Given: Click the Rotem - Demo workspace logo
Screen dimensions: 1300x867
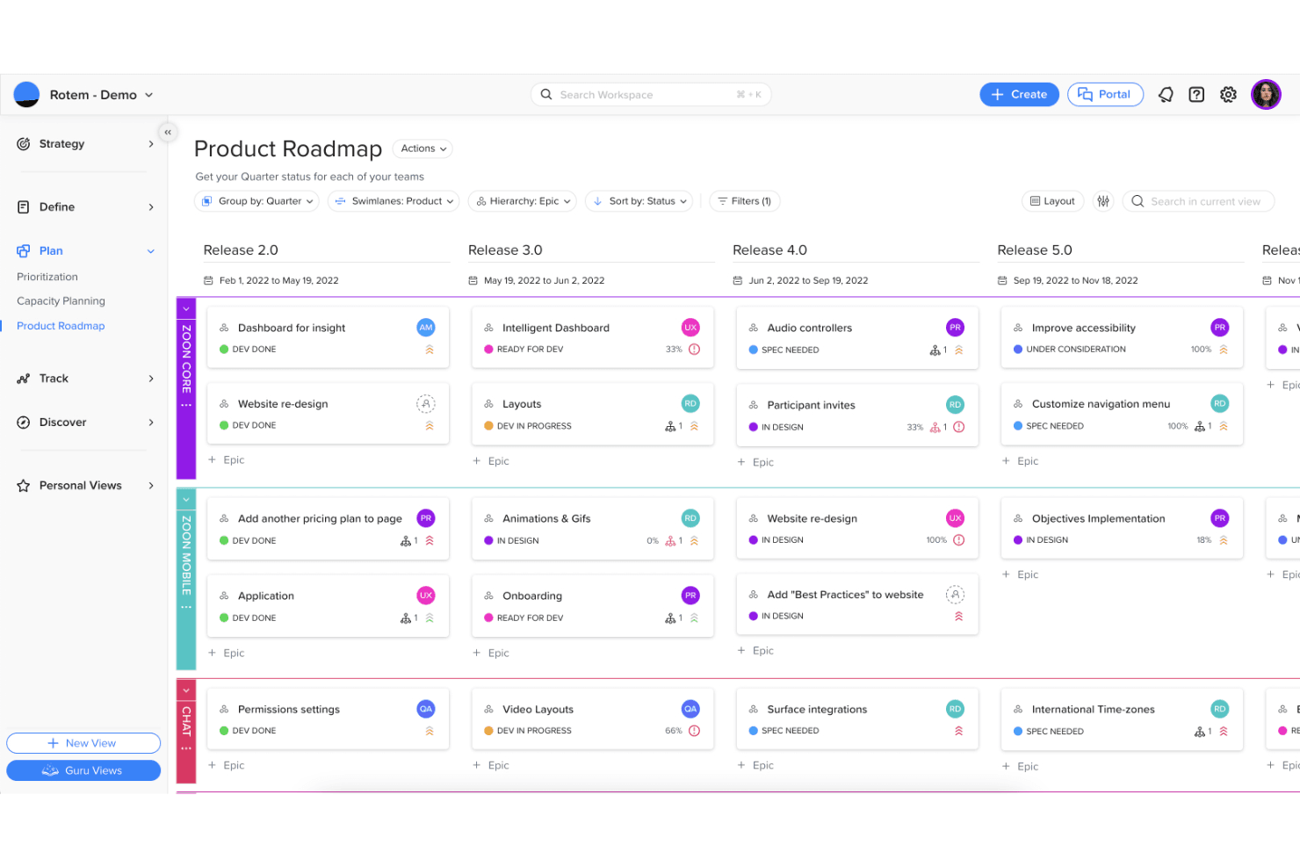Looking at the screenshot, I should (27, 94).
